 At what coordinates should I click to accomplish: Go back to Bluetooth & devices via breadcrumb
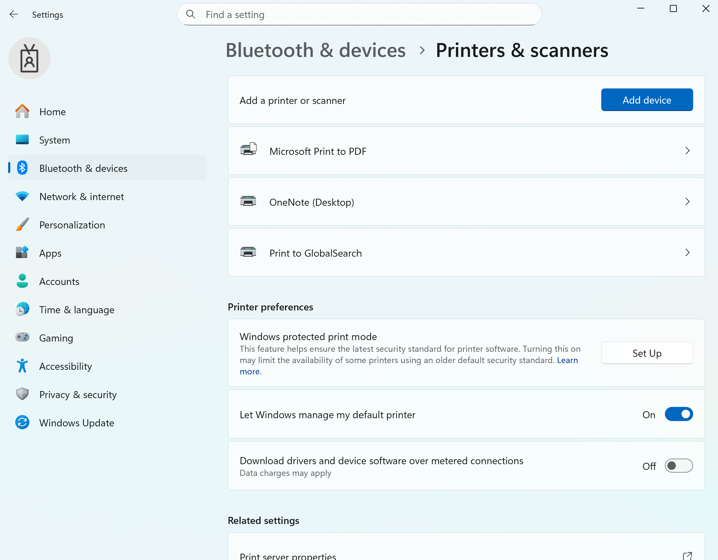point(316,50)
